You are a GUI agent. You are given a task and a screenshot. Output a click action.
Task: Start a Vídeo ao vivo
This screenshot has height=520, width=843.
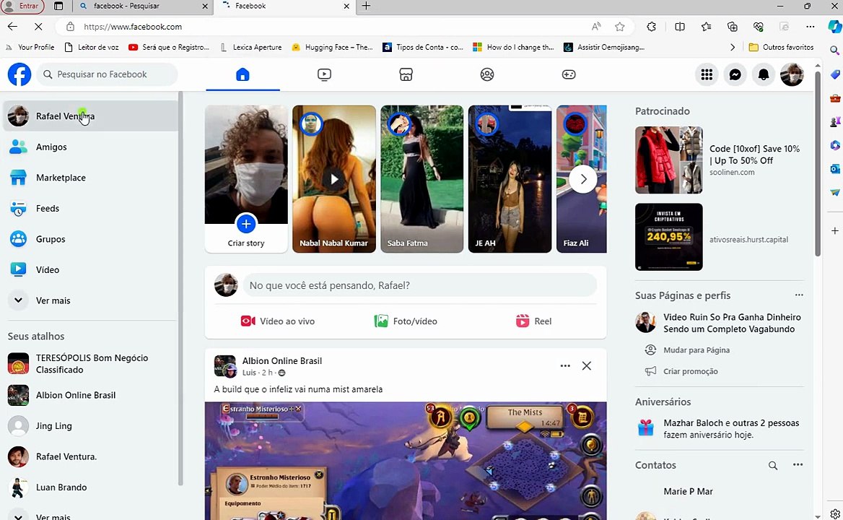(278, 321)
